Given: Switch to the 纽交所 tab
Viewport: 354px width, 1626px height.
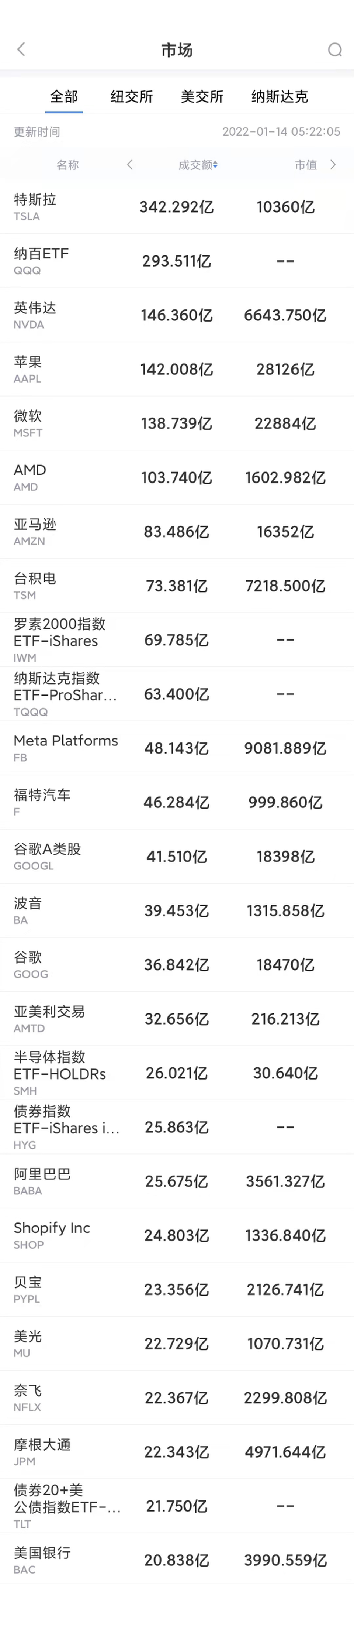Looking at the screenshot, I should tap(132, 97).
